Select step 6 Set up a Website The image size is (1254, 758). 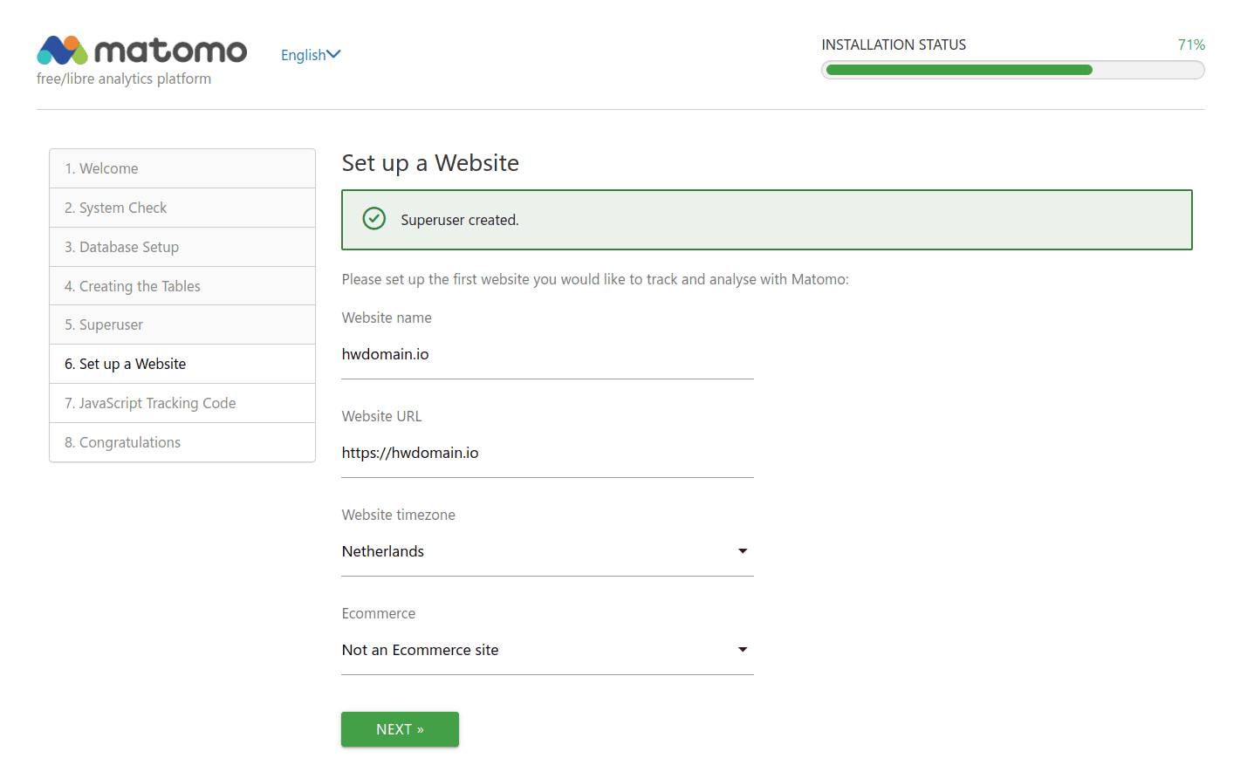(x=182, y=364)
